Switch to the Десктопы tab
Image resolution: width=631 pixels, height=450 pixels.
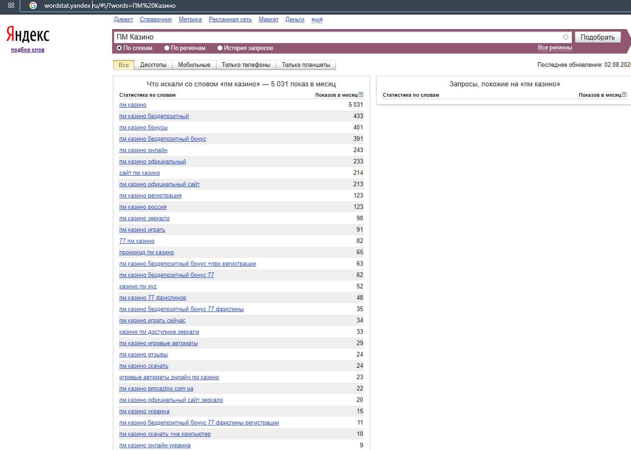coord(153,65)
